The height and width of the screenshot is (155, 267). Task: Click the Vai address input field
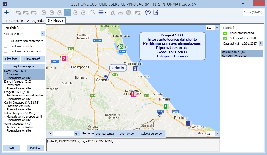pos(63,134)
